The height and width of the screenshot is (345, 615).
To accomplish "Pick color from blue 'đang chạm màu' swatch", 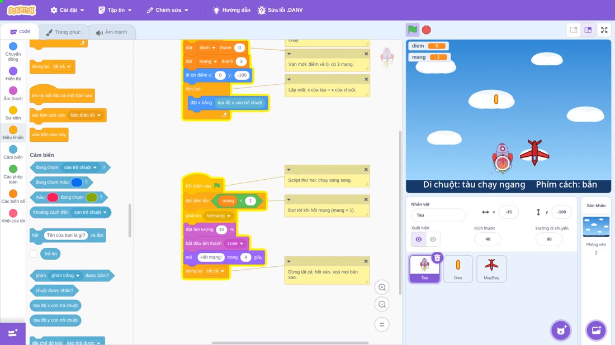I will (x=77, y=183).
